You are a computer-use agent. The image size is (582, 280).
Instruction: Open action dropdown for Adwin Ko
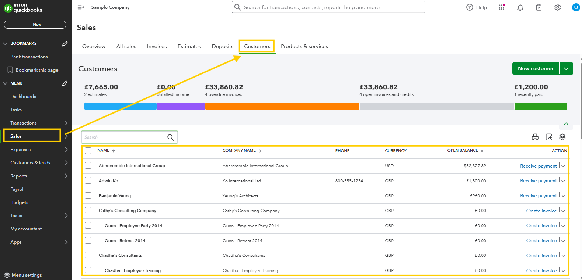[563, 181]
